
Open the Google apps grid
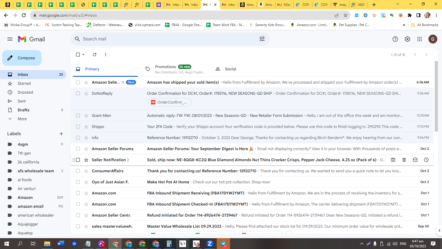tap(420, 39)
